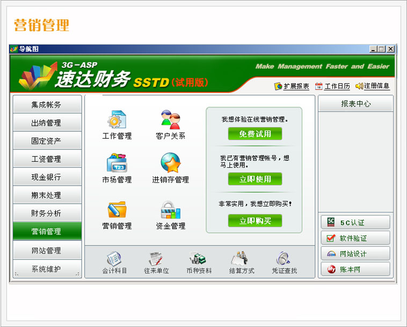This screenshot has width=407, height=327.
Task: Open the 市场管理 icon
Action: (117, 163)
